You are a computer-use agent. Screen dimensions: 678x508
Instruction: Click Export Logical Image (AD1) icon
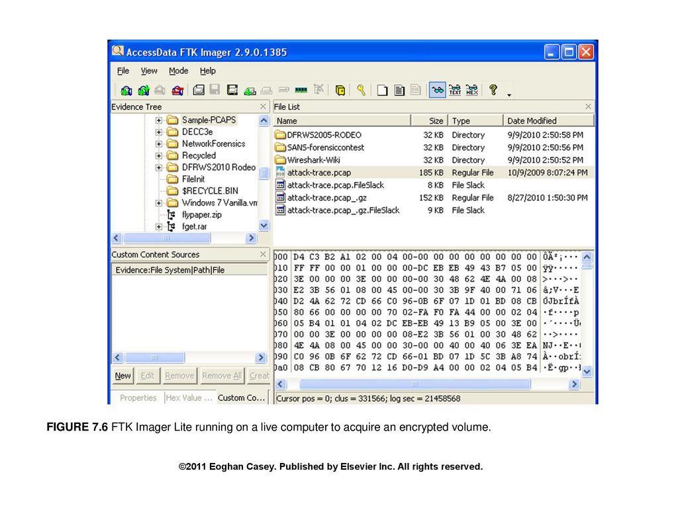(x=232, y=90)
